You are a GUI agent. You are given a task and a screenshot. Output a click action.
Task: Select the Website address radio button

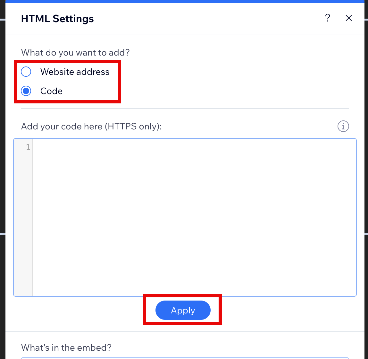[x=26, y=72]
